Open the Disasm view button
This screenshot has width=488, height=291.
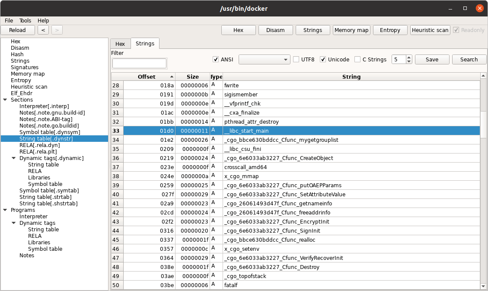pyautogui.click(x=275, y=30)
